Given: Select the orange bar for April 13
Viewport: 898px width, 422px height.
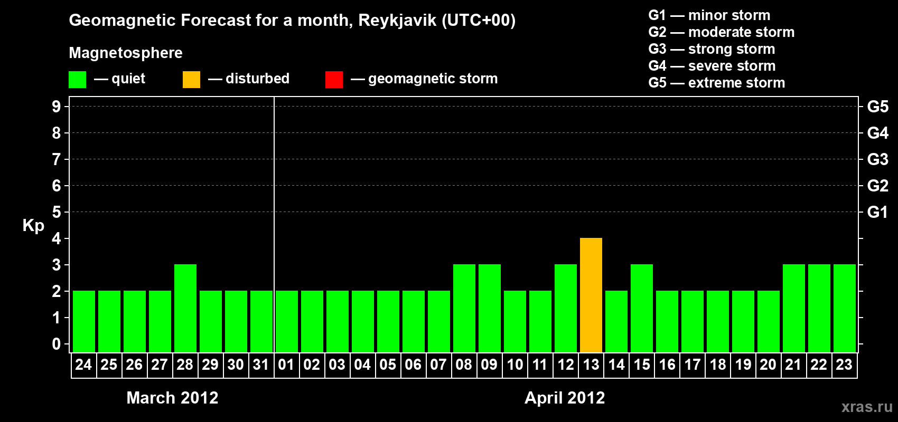Looking at the screenshot, I should coord(591,295).
